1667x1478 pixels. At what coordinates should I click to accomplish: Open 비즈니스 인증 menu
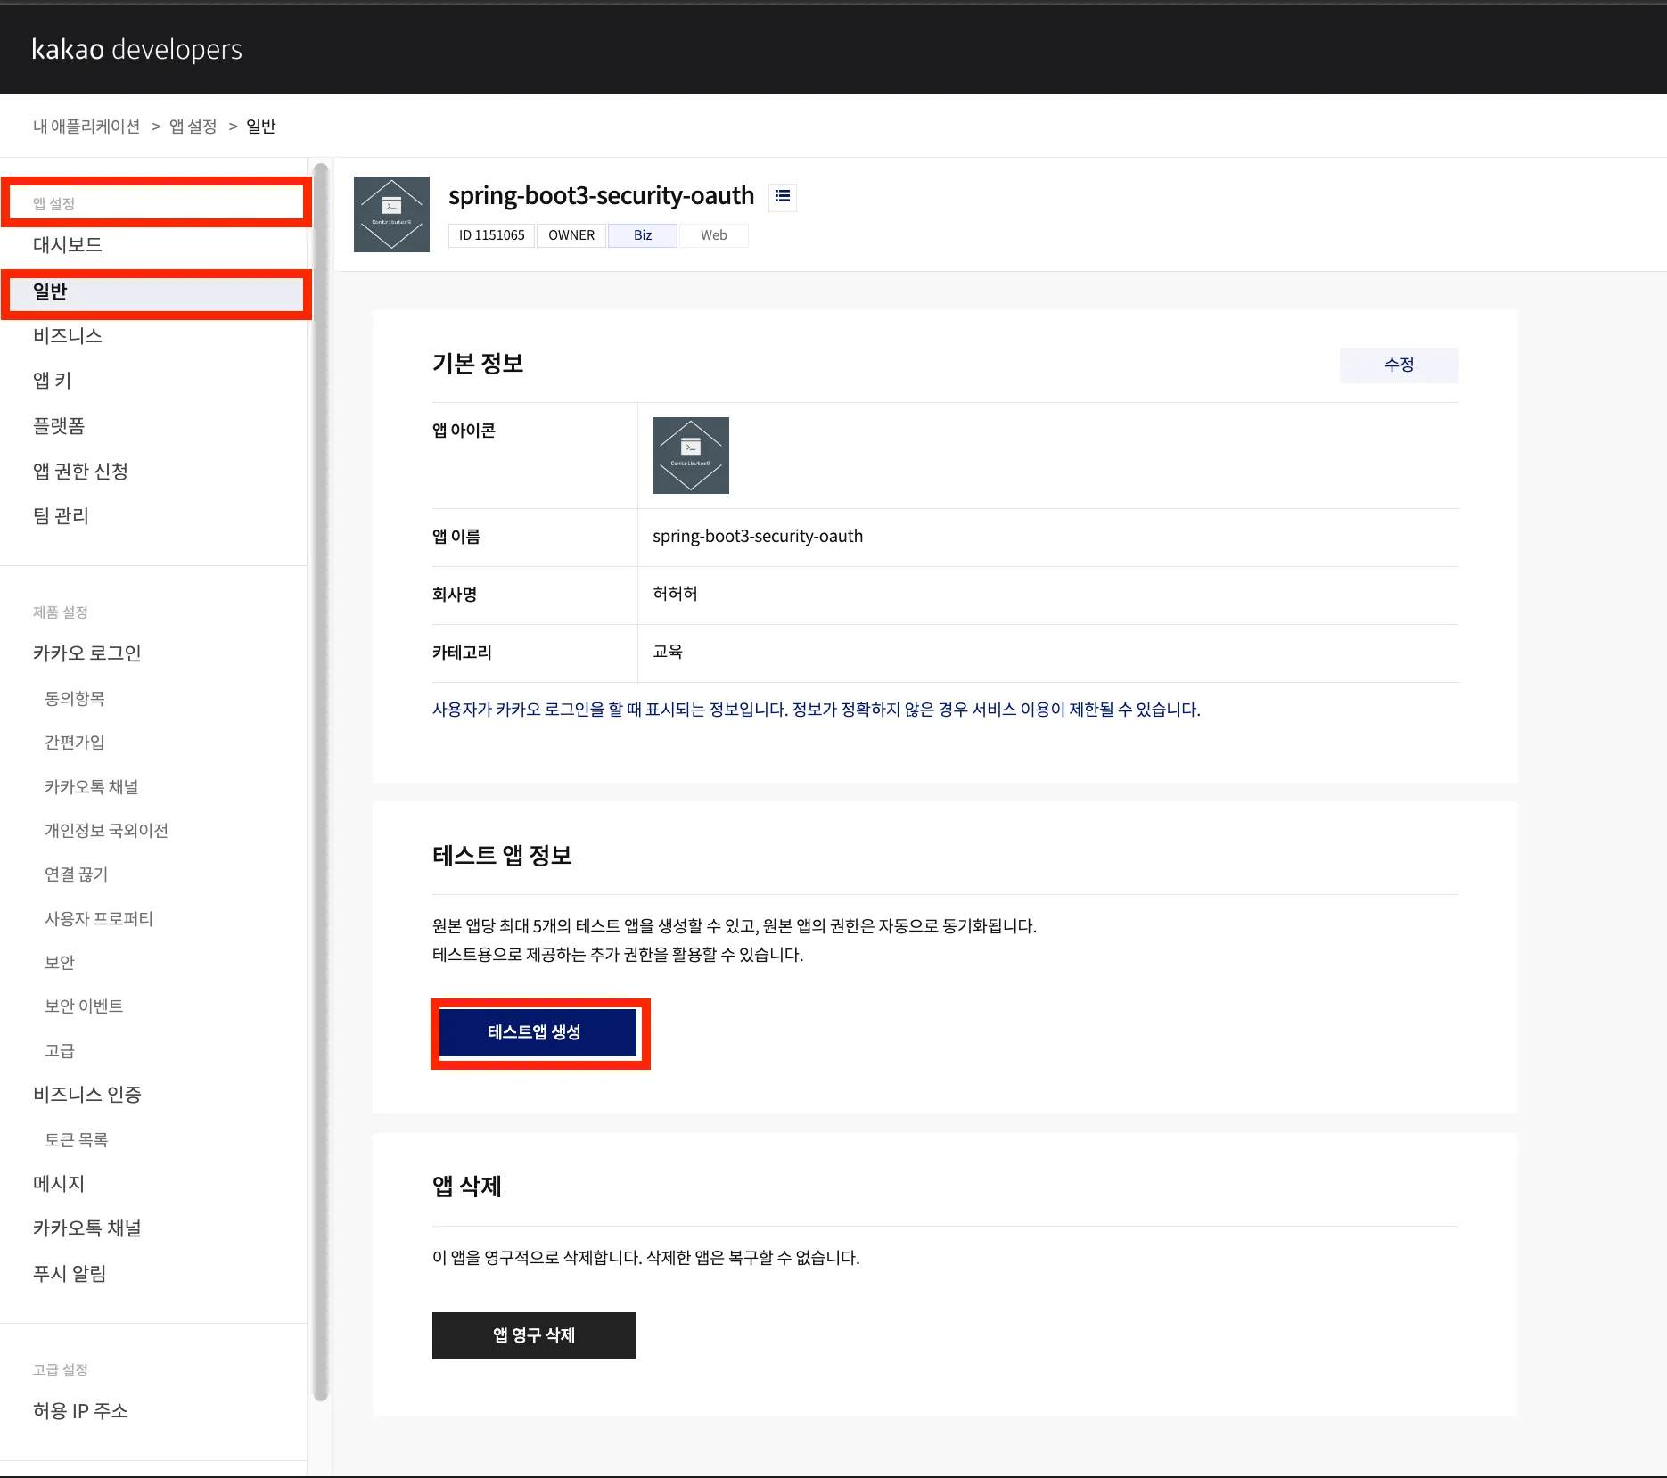tap(87, 1095)
